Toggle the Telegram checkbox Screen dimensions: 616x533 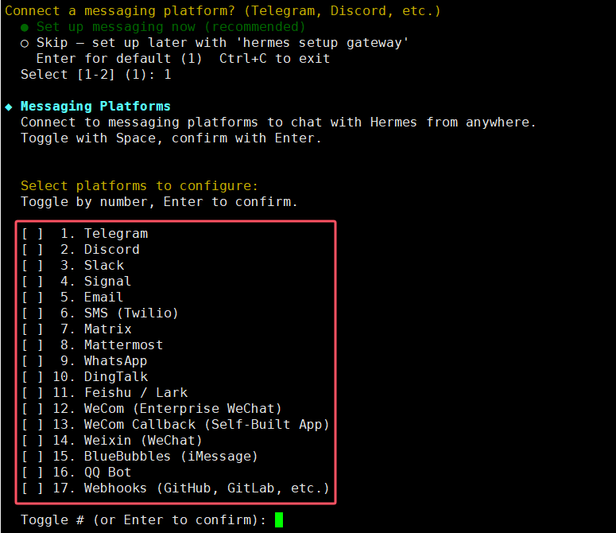tap(33, 234)
